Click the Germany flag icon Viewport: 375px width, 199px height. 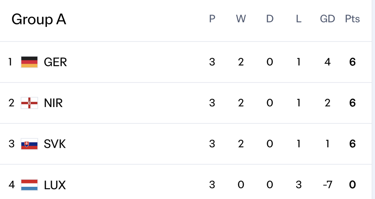click(29, 62)
